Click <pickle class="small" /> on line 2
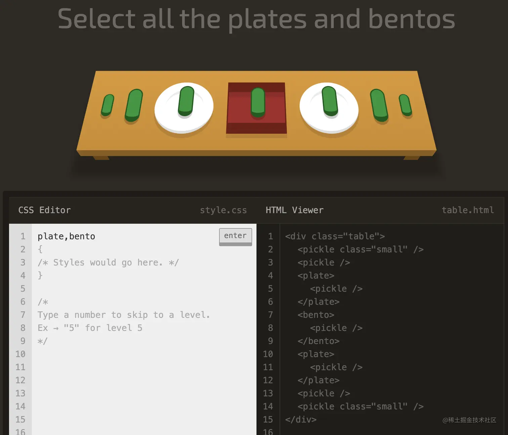The image size is (508, 435). (x=361, y=249)
